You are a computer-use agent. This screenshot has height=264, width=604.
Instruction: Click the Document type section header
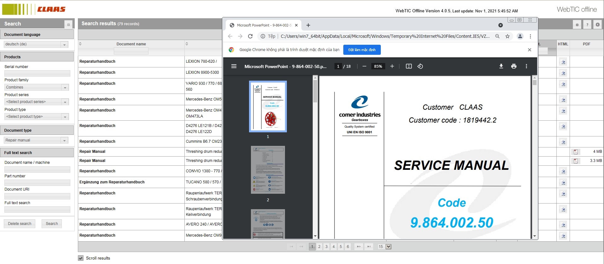coord(37,130)
